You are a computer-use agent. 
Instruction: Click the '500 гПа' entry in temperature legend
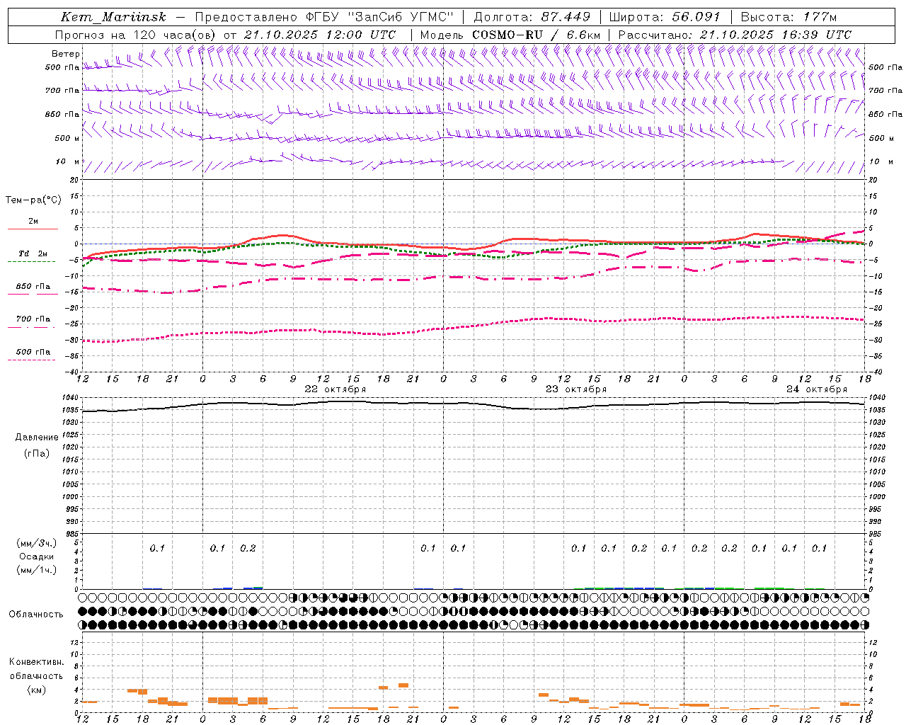(33, 352)
